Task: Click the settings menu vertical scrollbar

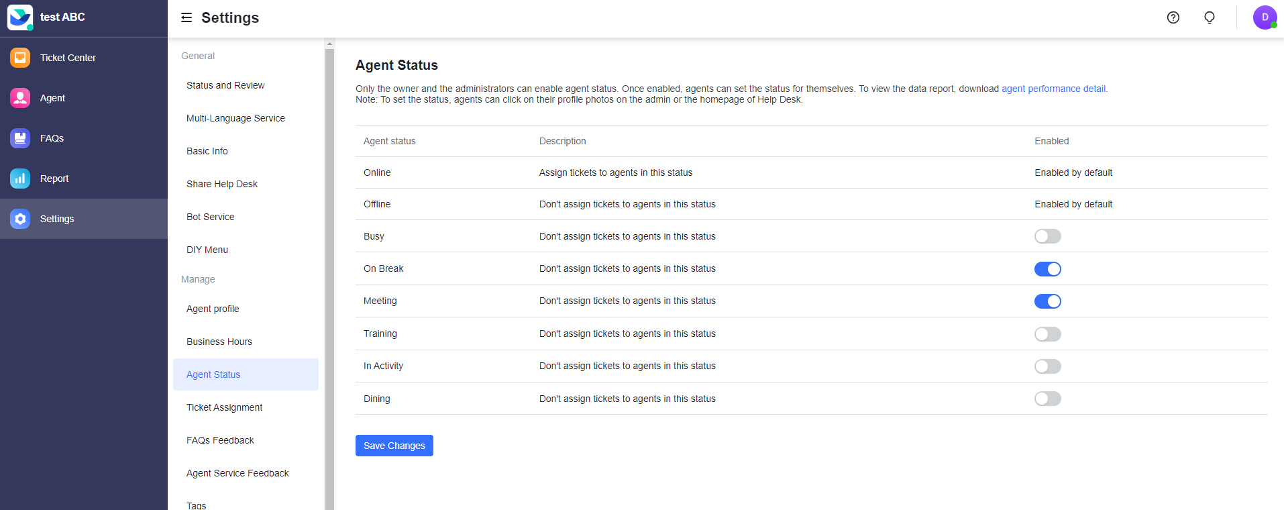Action: [329, 268]
